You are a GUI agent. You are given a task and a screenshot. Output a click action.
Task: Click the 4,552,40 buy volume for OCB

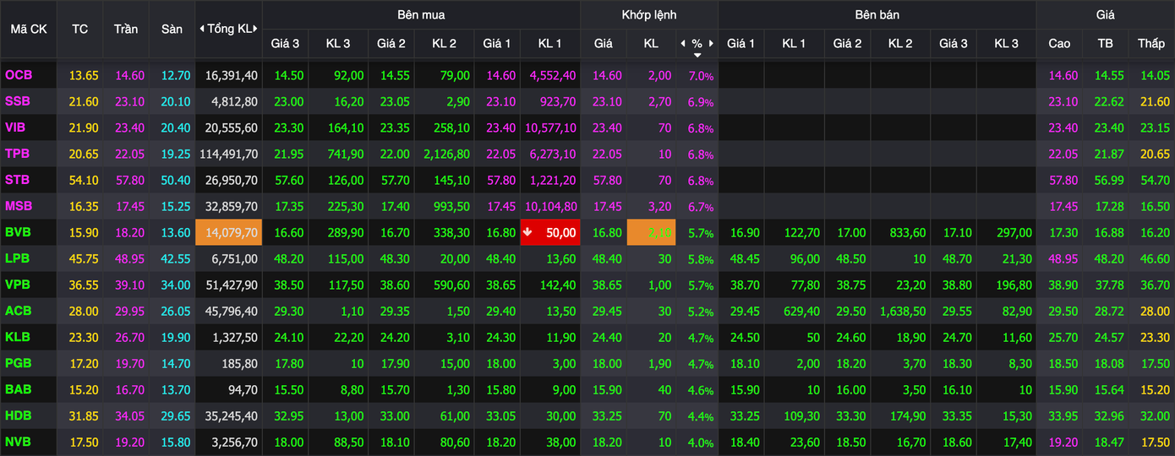554,75
